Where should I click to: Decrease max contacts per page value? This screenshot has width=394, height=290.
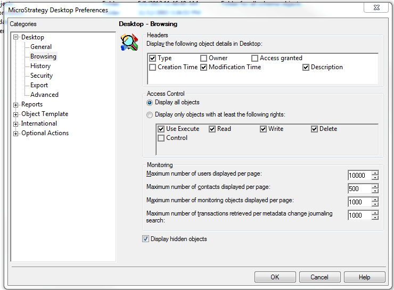pyautogui.click(x=375, y=191)
